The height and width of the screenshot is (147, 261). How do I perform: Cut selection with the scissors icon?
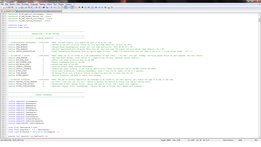pos(26,7)
